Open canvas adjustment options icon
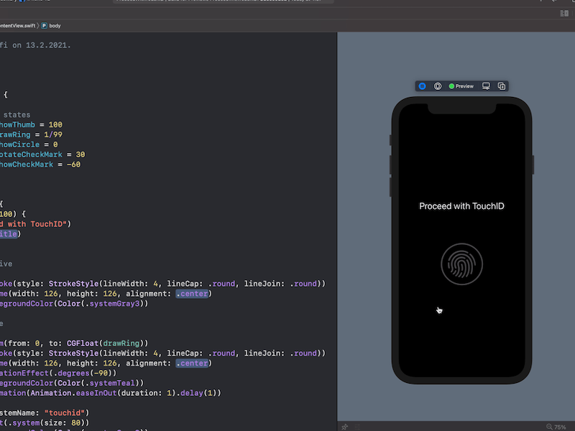This screenshot has height=431, width=575. [356, 426]
